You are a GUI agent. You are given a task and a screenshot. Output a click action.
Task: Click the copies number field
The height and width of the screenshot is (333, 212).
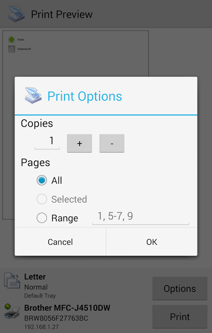click(x=47, y=142)
